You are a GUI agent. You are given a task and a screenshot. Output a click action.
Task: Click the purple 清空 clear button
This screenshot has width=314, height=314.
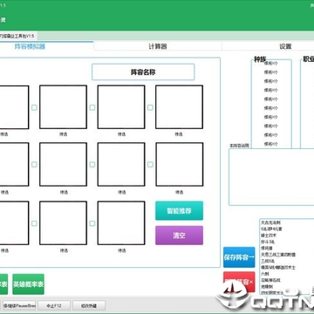(x=179, y=235)
